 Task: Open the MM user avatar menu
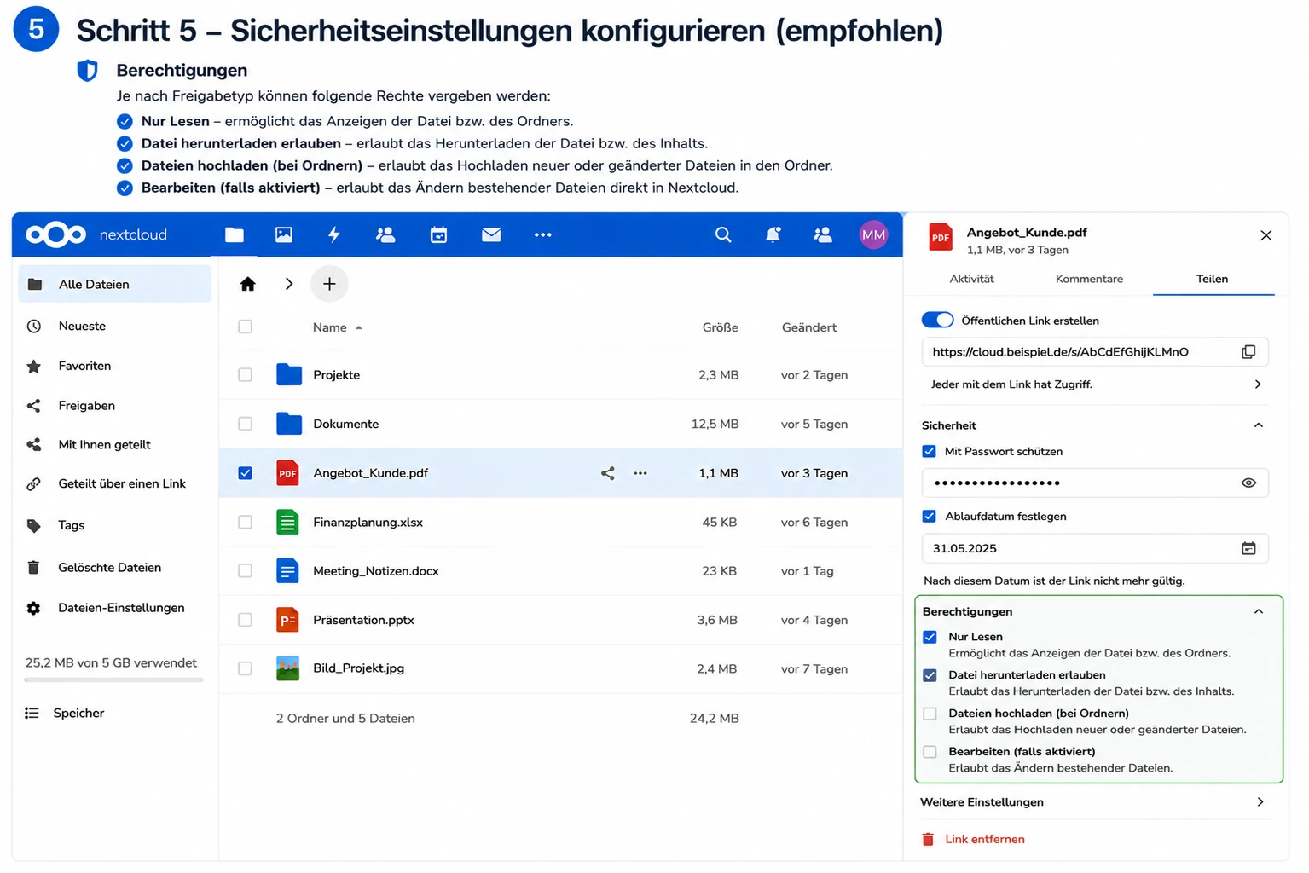coord(873,234)
